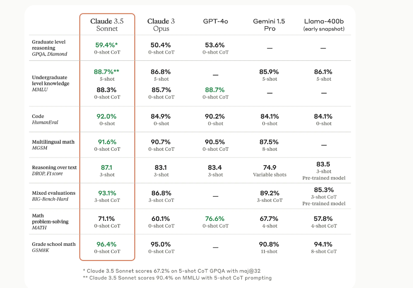Select the 92.0% HumanEval score
The width and height of the screenshot is (413, 288).
(x=107, y=116)
